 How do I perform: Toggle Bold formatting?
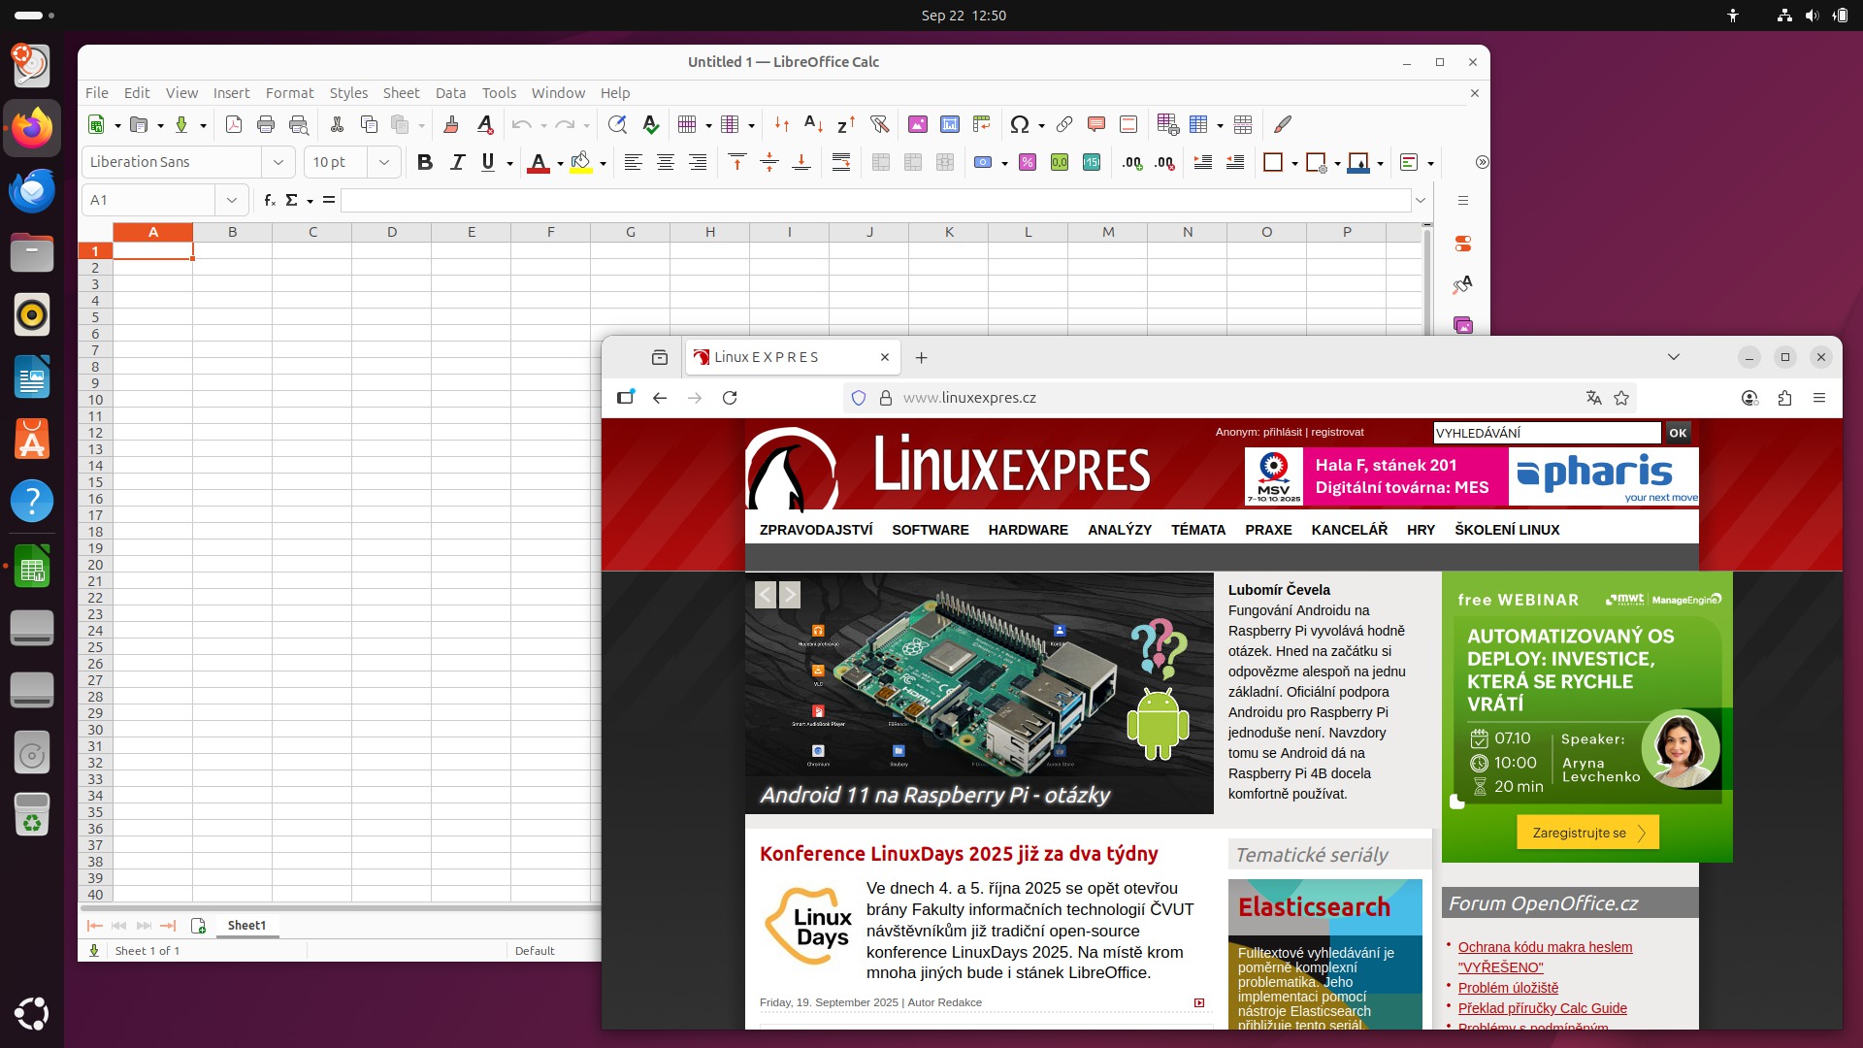(x=424, y=162)
